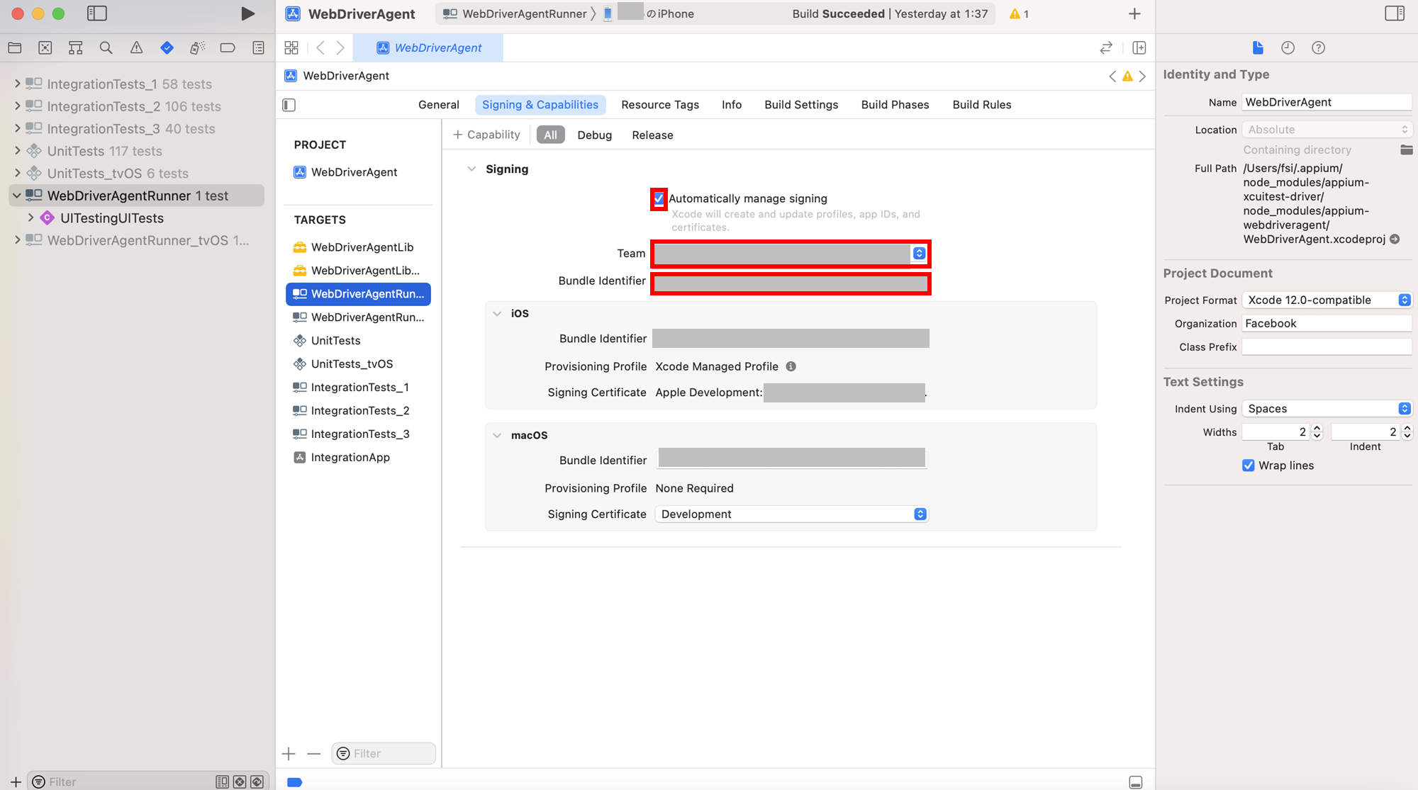Switch to the Build Settings tab
This screenshot has height=790, width=1418.
(800, 105)
